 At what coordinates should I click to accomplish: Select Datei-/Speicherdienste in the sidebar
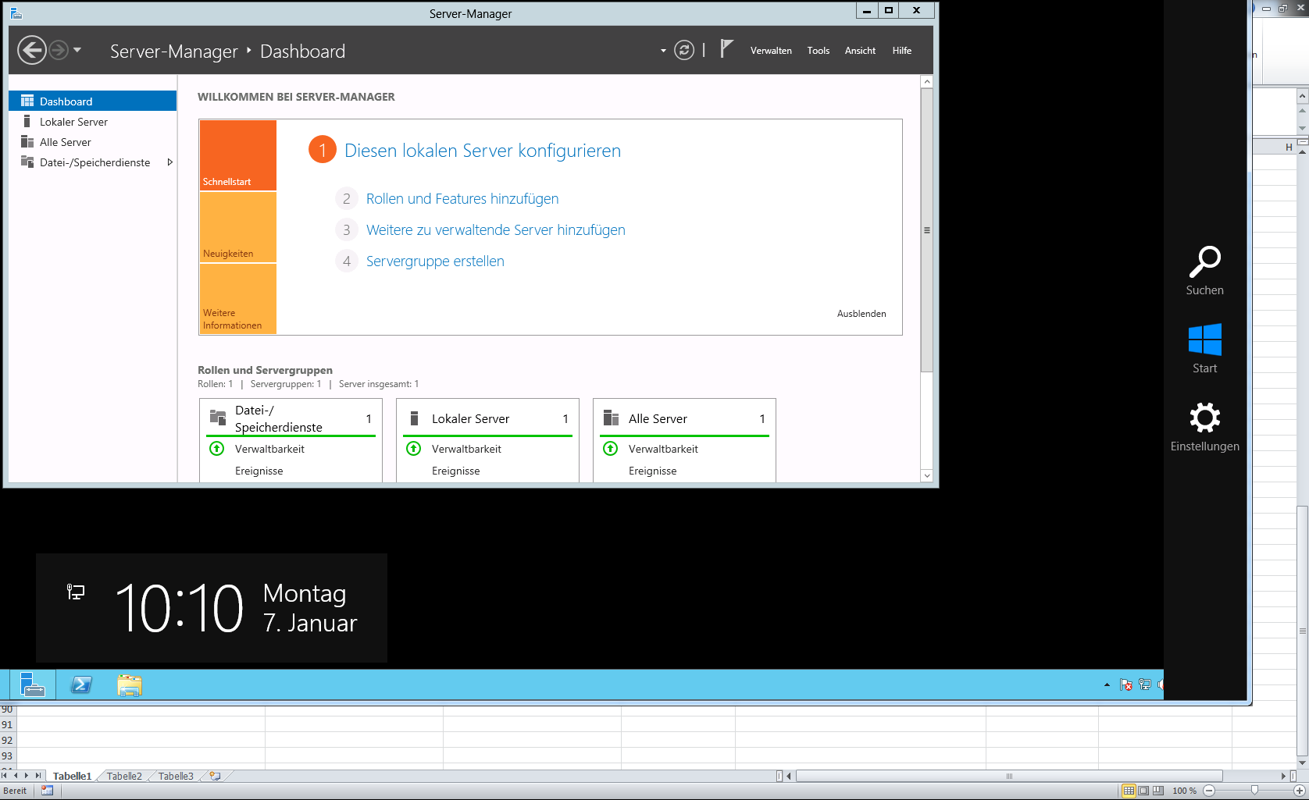coord(93,162)
